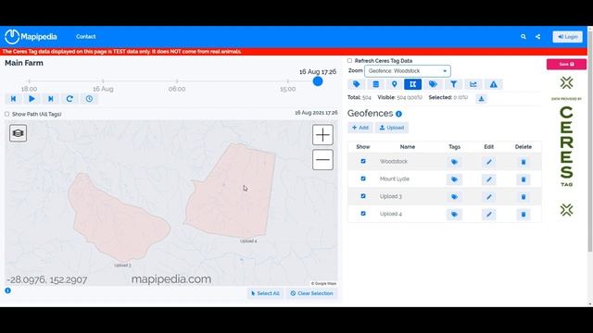Delete the Upload 4 geofence
593x333 pixels.
click(524, 214)
